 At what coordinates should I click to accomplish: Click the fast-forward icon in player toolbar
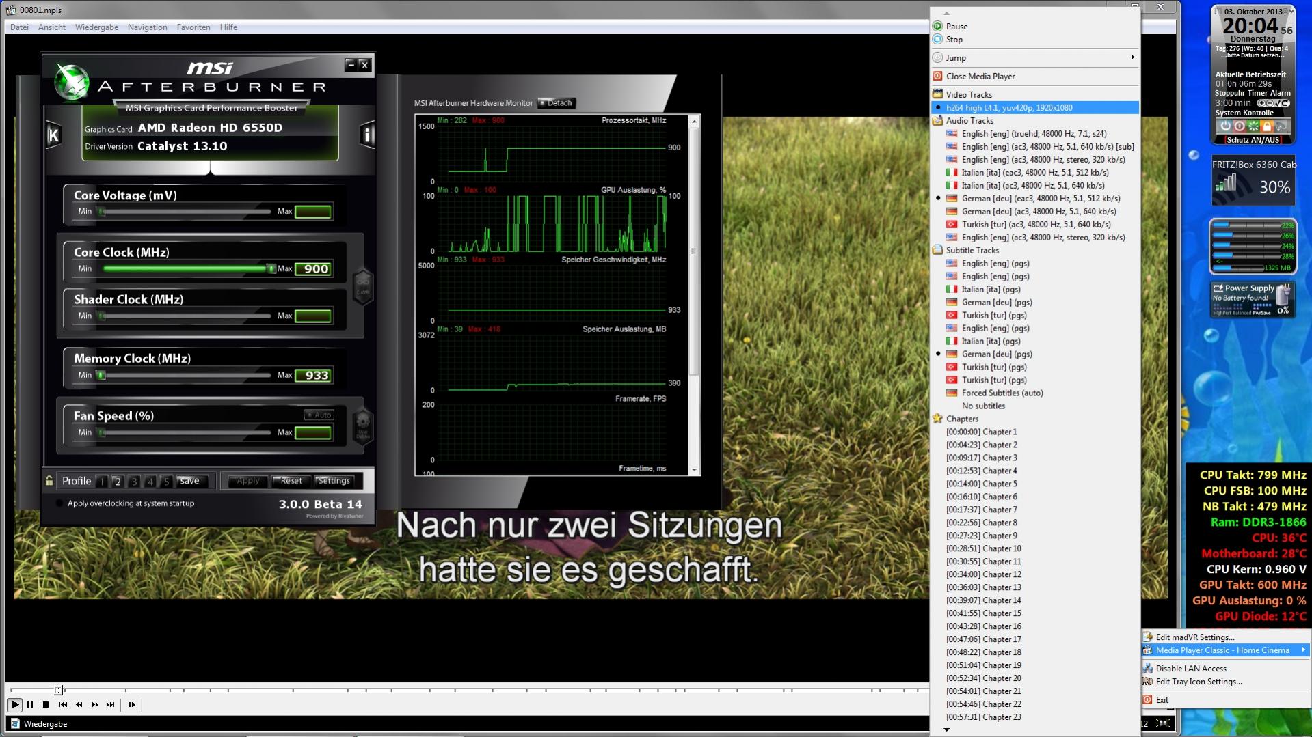pyautogui.click(x=95, y=704)
